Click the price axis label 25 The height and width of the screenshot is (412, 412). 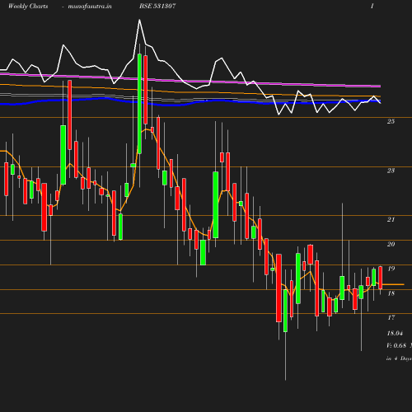click(x=391, y=121)
